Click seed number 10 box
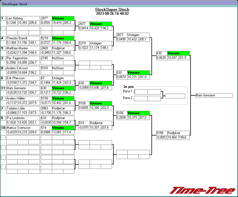238x197 pixels. click(3, 128)
